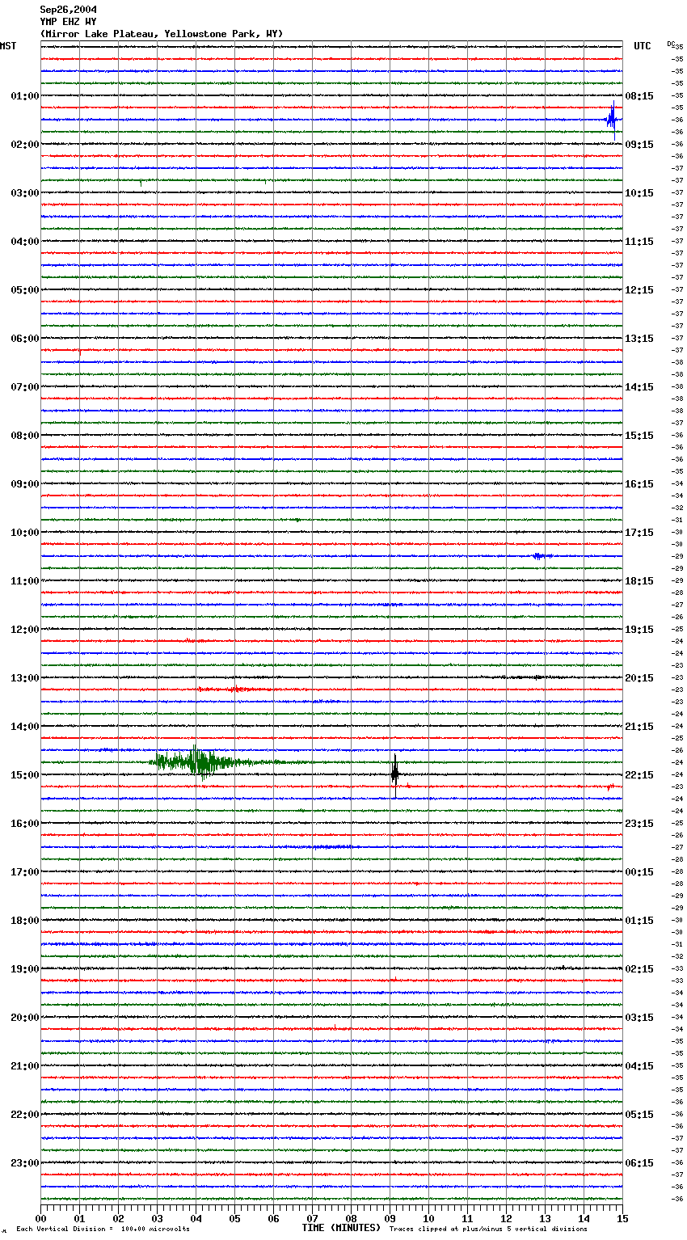
Task: Select the 23:00 MST time label
Action: pyautogui.click(x=25, y=1163)
